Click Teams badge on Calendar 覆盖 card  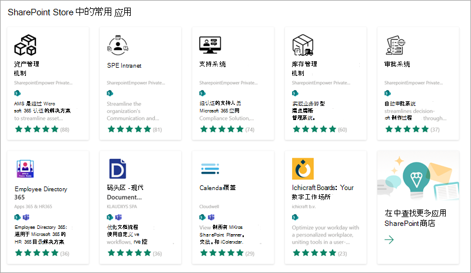[211, 217]
